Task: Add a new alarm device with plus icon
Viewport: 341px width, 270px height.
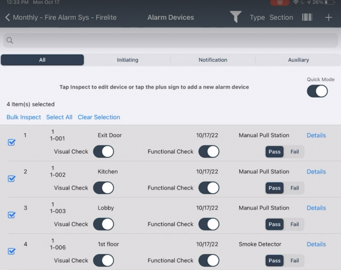Action: [x=328, y=18]
